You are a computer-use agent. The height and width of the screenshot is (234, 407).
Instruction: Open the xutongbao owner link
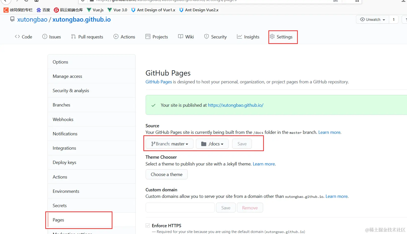coord(32,19)
